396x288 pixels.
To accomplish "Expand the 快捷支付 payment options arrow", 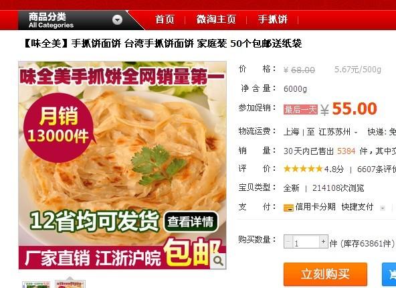I will point(383,208).
